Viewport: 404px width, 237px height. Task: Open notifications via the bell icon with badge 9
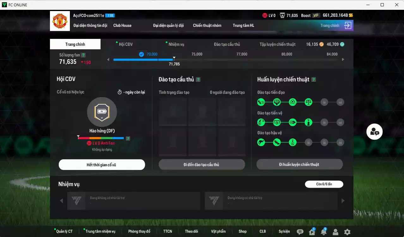323,232
